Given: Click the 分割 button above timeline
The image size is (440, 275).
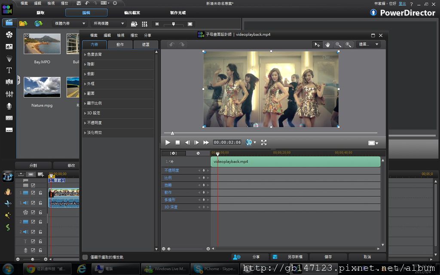Looking at the screenshot, I should (x=33, y=165).
